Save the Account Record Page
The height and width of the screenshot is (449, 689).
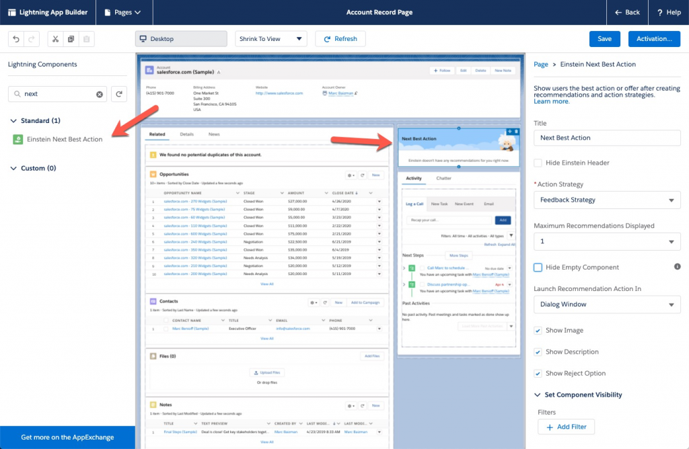point(605,39)
